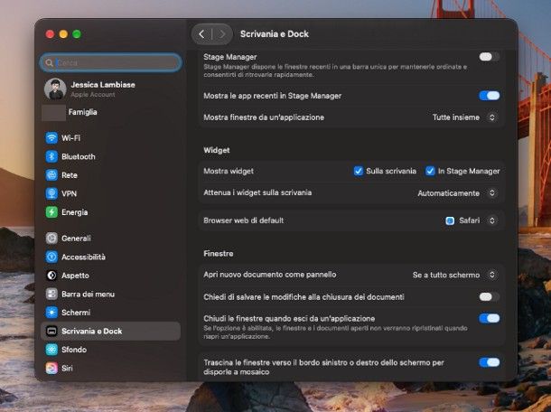
Task: Open Famiglia settings
Action: pos(111,113)
